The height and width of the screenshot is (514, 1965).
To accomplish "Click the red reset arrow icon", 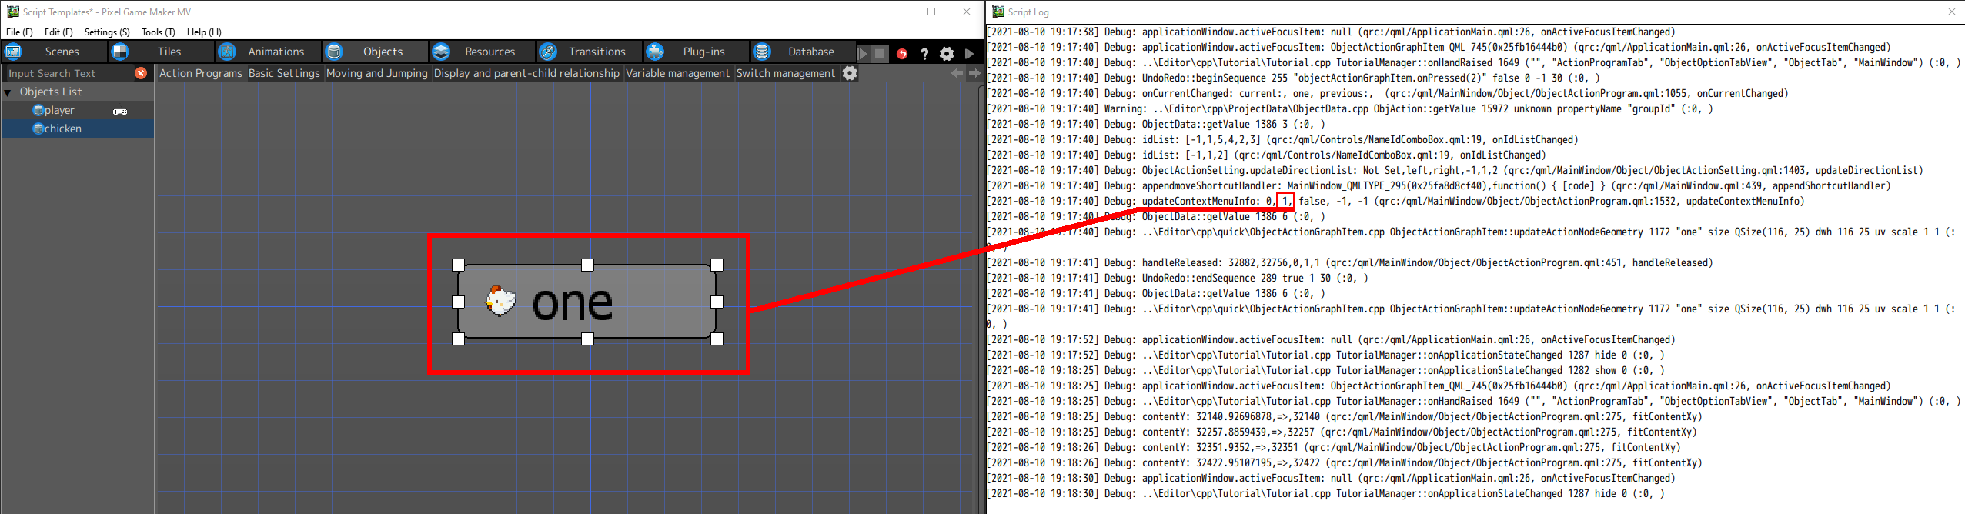I will coord(902,53).
